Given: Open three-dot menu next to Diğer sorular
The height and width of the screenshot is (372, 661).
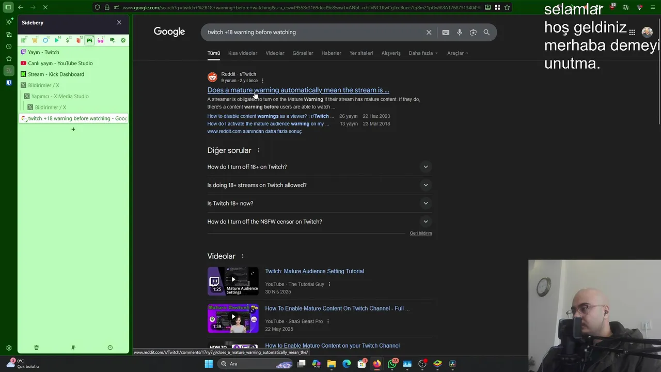Looking at the screenshot, I should [258, 150].
